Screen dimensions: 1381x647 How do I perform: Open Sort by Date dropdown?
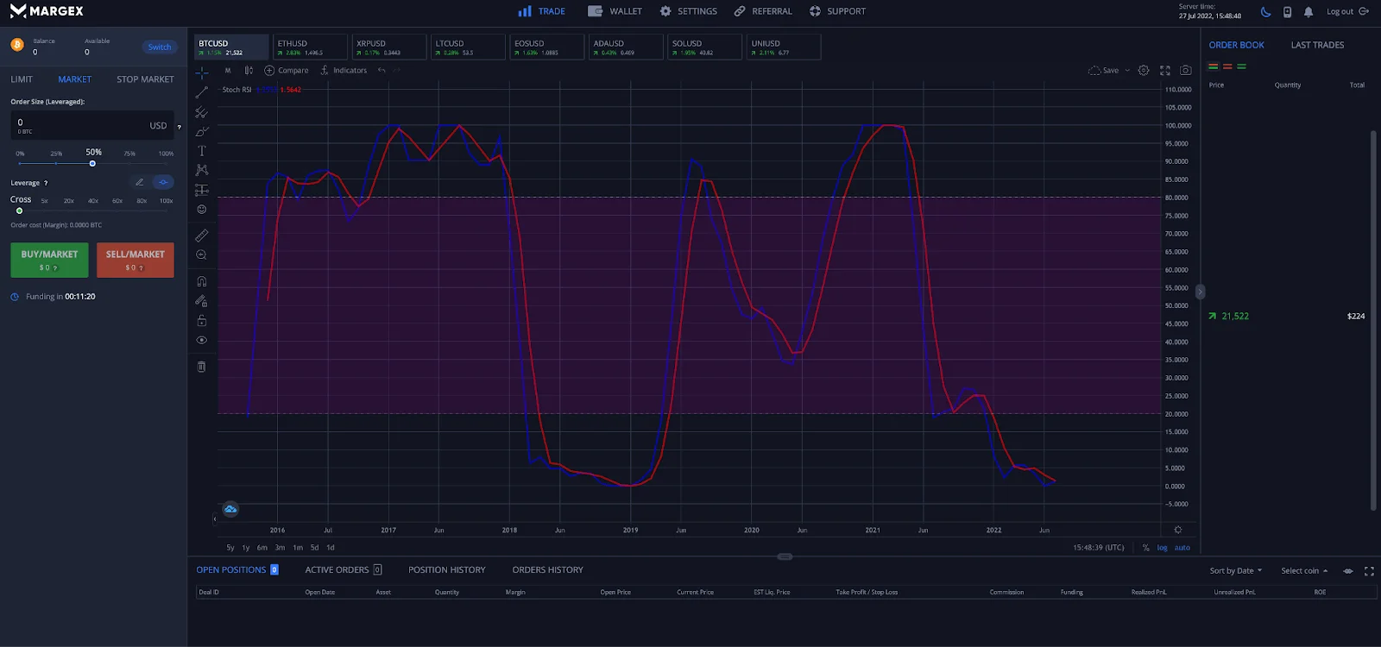pyautogui.click(x=1235, y=571)
